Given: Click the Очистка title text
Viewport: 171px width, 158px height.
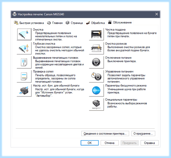Looking at the screenshot, I should point(38,30).
